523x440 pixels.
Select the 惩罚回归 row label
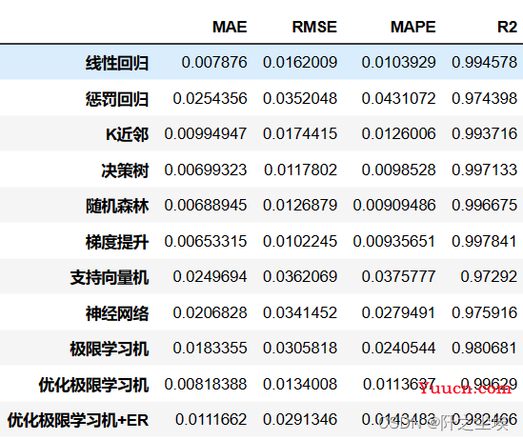(117, 99)
